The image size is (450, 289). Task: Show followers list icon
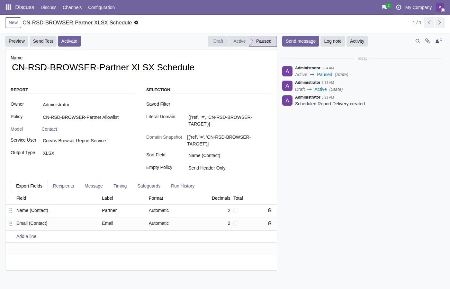point(438,41)
